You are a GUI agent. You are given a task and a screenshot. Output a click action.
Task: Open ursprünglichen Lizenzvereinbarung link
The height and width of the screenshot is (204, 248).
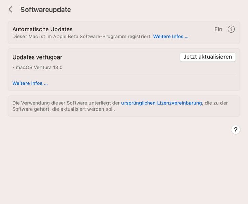tap(162, 103)
